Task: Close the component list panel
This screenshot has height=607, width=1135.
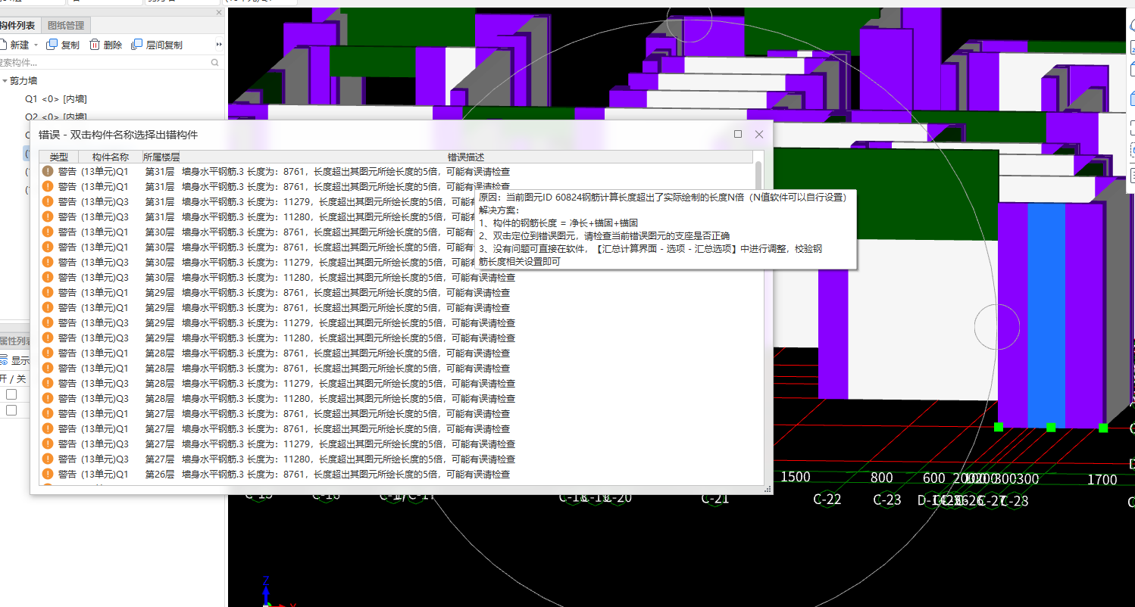Action: [x=219, y=12]
